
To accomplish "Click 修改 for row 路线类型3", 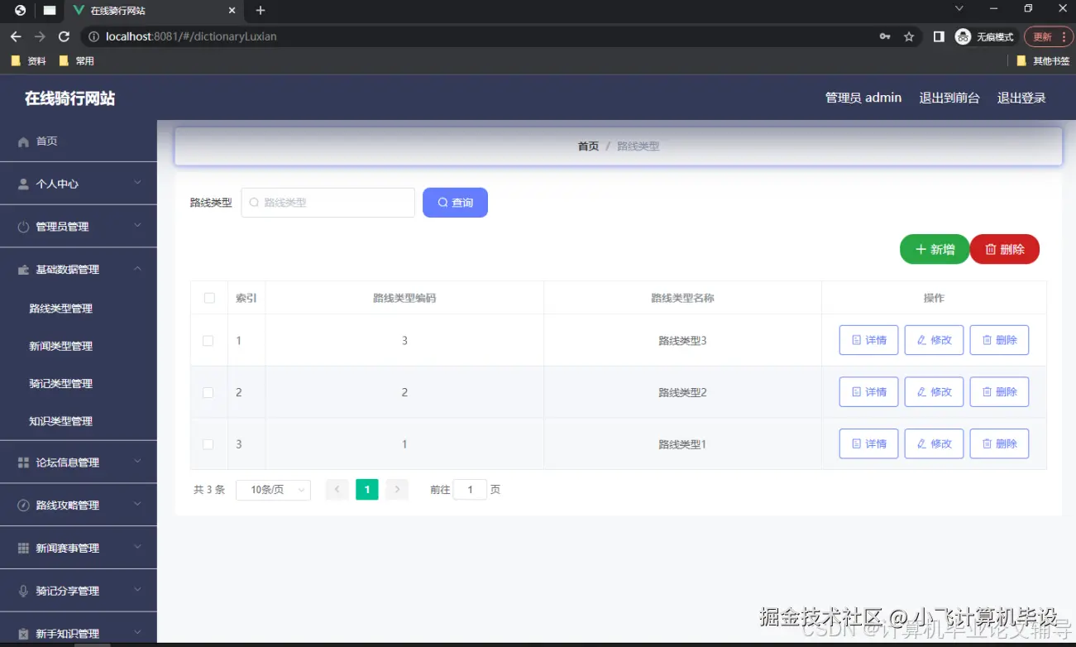I will [x=934, y=340].
